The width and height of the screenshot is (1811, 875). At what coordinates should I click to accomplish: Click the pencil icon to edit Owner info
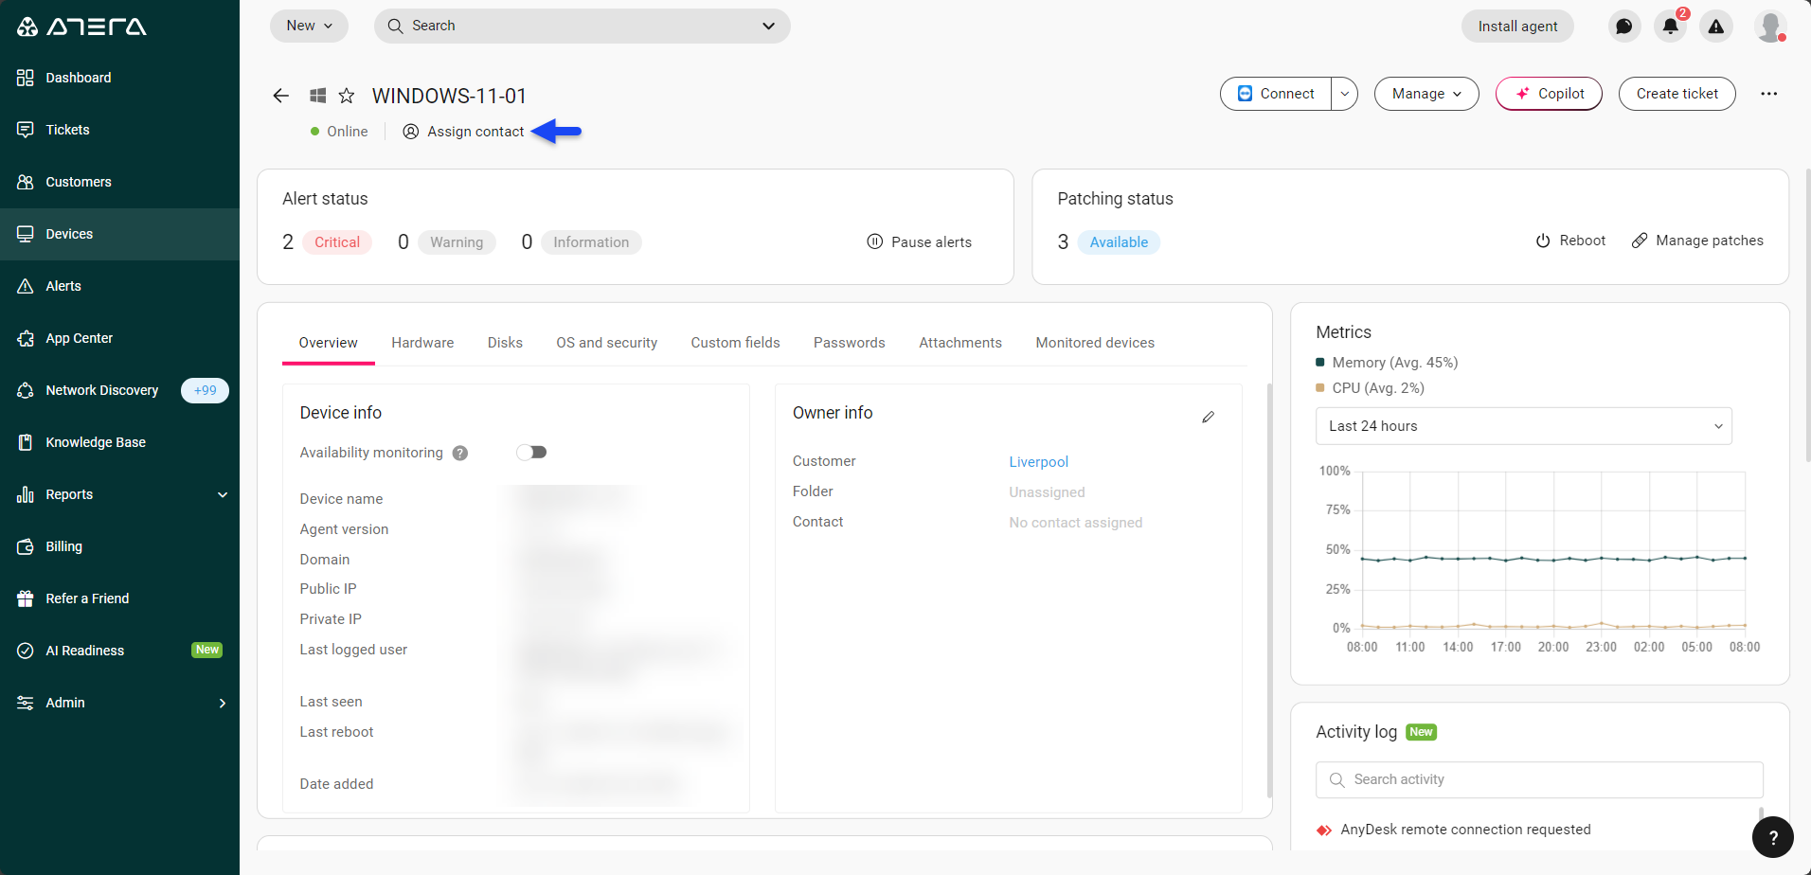pyautogui.click(x=1208, y=418)
